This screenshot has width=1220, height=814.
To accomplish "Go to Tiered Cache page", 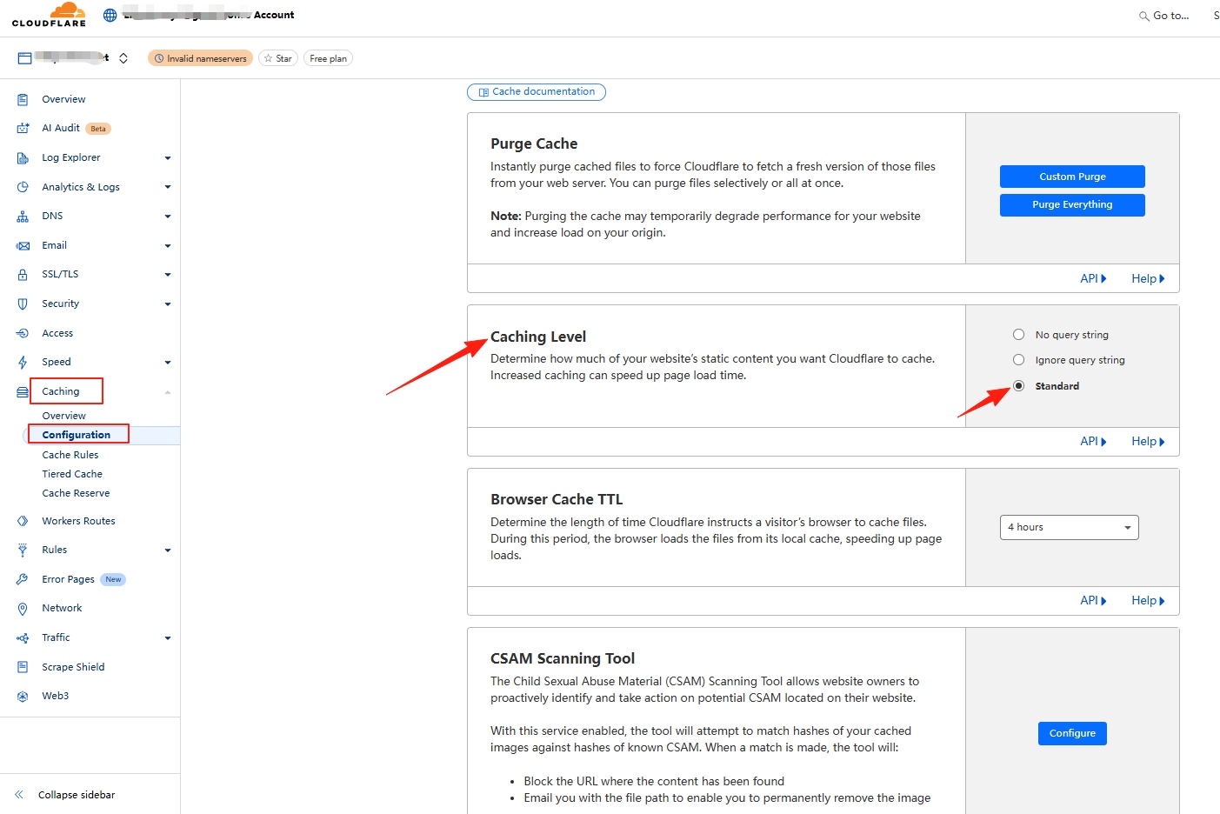I will [x=72, y=474].
